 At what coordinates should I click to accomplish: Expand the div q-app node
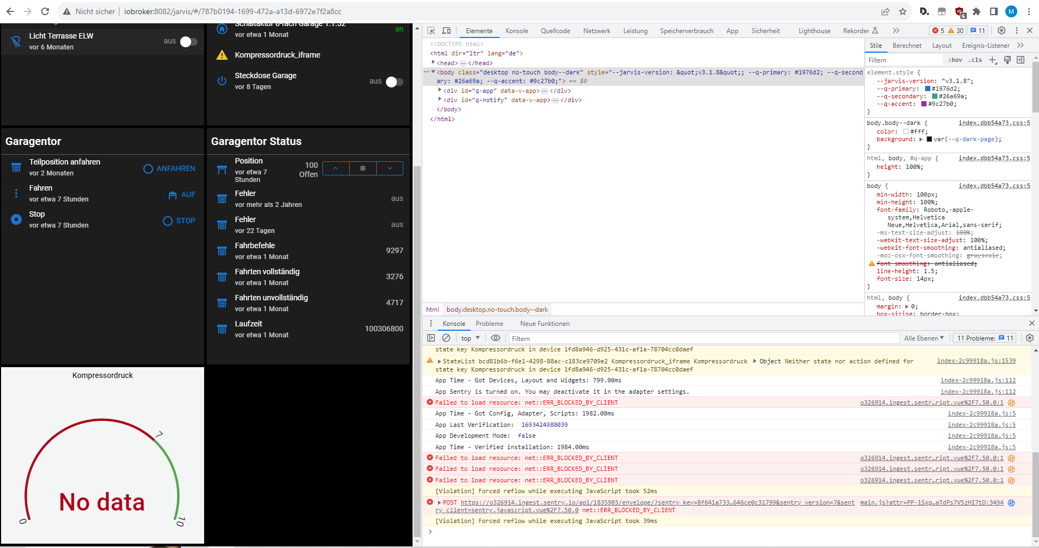point(440,90)
